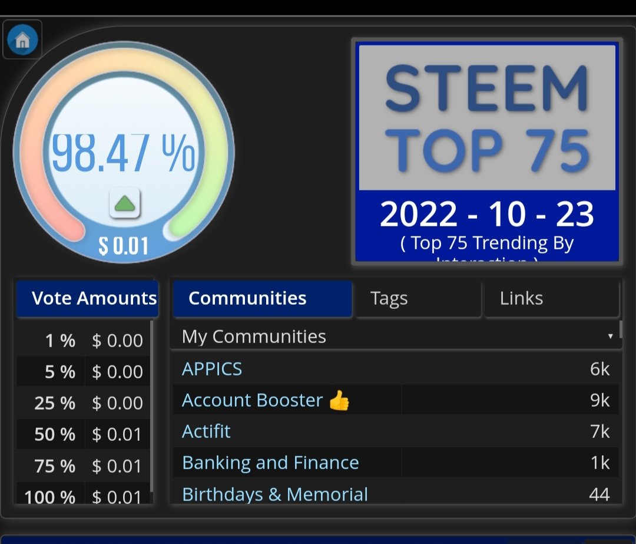Select the 50 % vote amount row
Image resolution: width=636 pixels, height=544 pixels.
83,434
